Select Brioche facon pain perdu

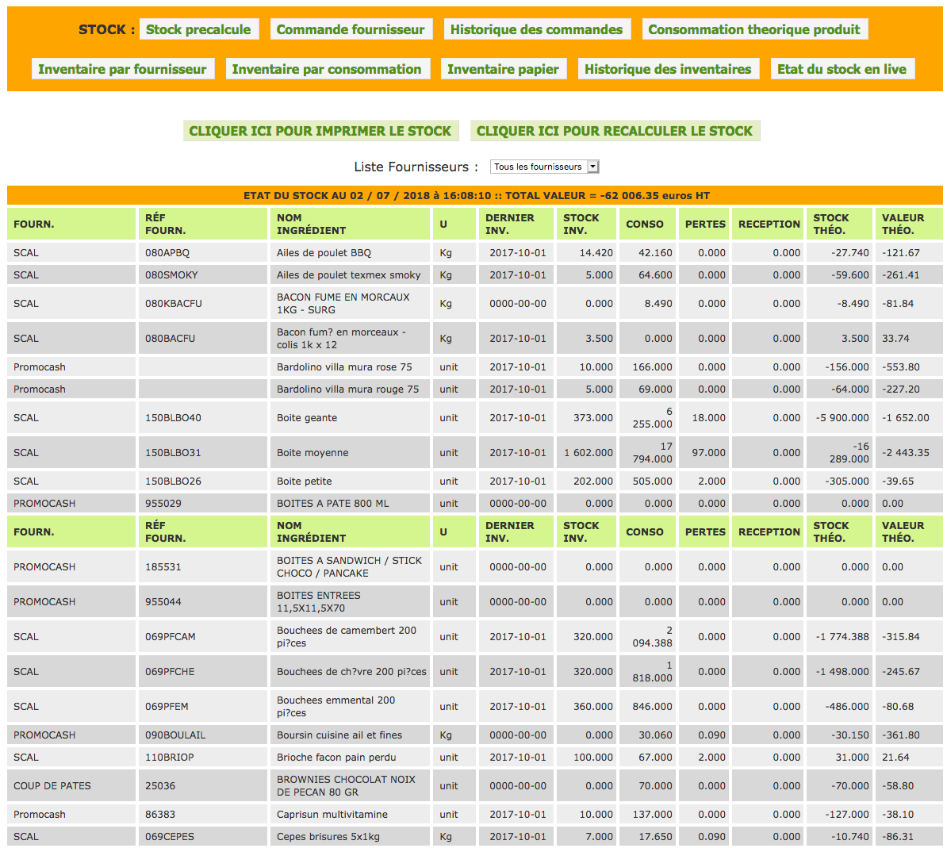tap(336, 758)
